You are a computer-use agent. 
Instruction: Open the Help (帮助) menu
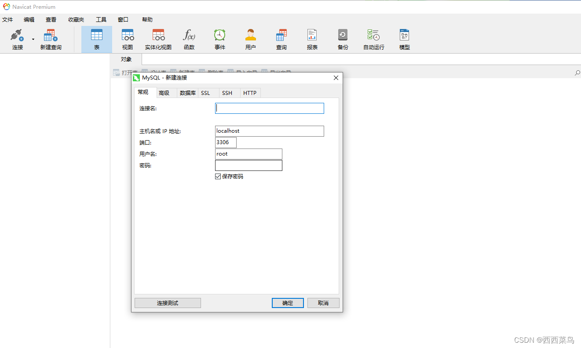tap(147, 20)
